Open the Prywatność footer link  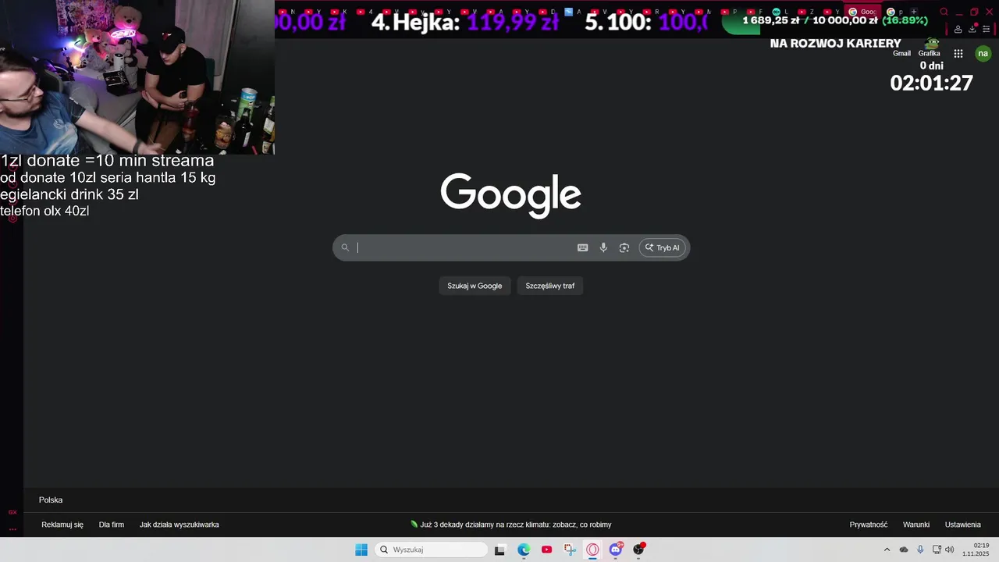coord(869,525)
